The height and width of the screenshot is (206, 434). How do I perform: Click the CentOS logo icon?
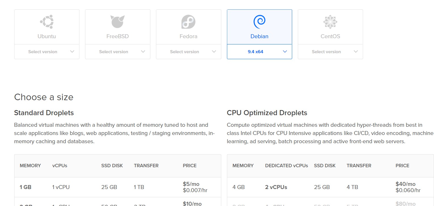pos(330,22)
